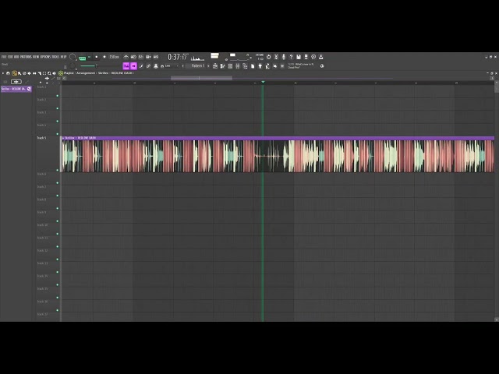Click the stop transport button

(97, 57)
